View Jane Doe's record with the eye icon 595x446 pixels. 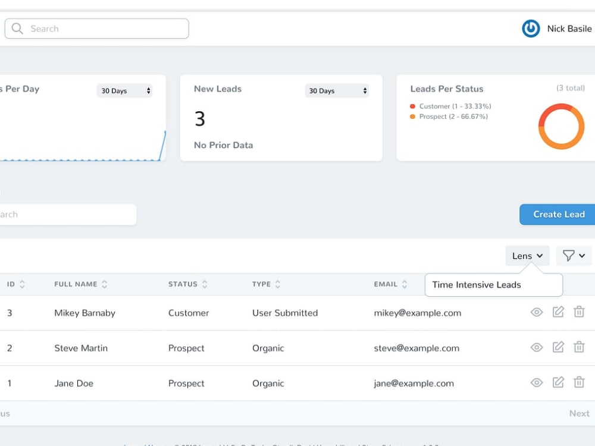point(537,383)
